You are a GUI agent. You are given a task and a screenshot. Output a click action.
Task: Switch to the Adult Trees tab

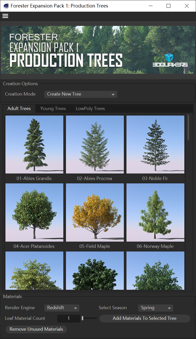point(19,109)
